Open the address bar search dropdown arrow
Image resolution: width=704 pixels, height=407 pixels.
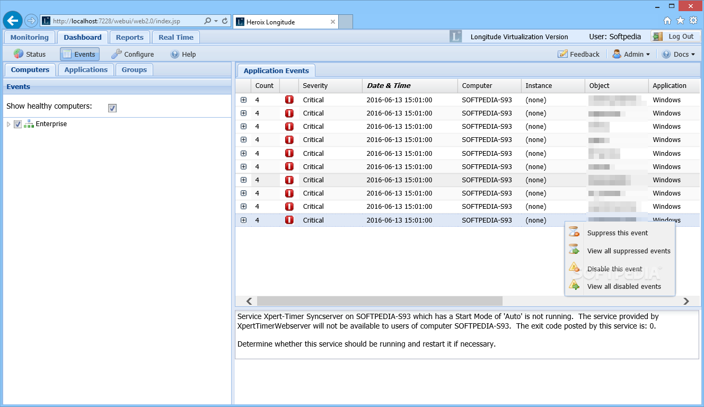click(216, 21)
